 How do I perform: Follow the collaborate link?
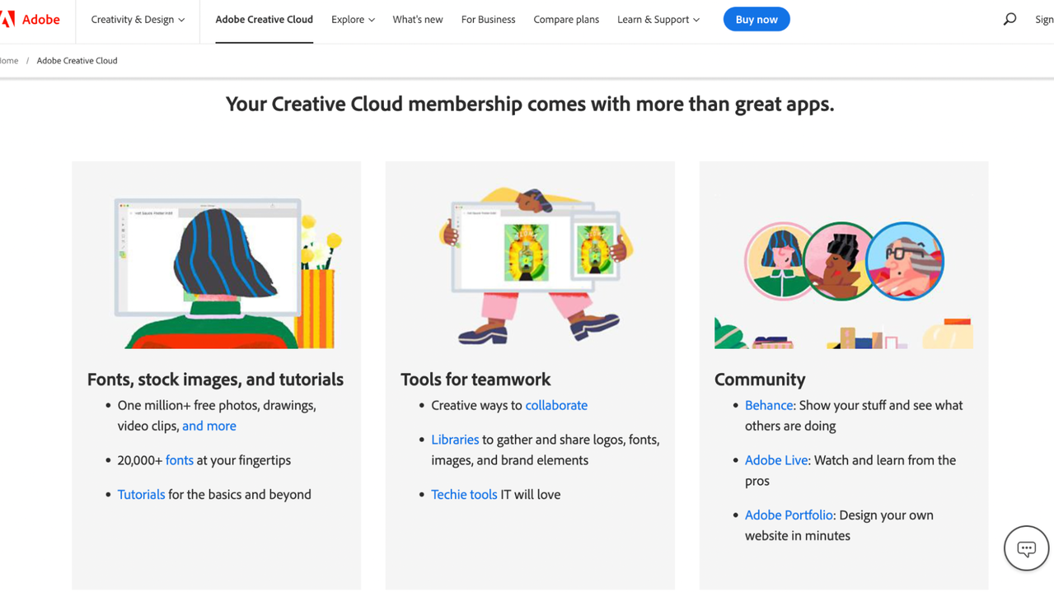coord(556,405)
